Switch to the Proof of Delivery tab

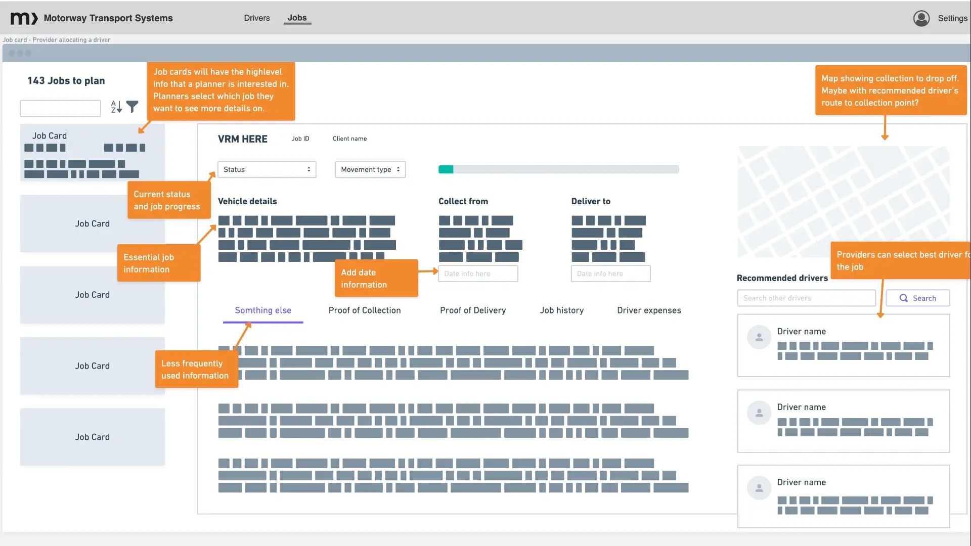pos(473,310)
